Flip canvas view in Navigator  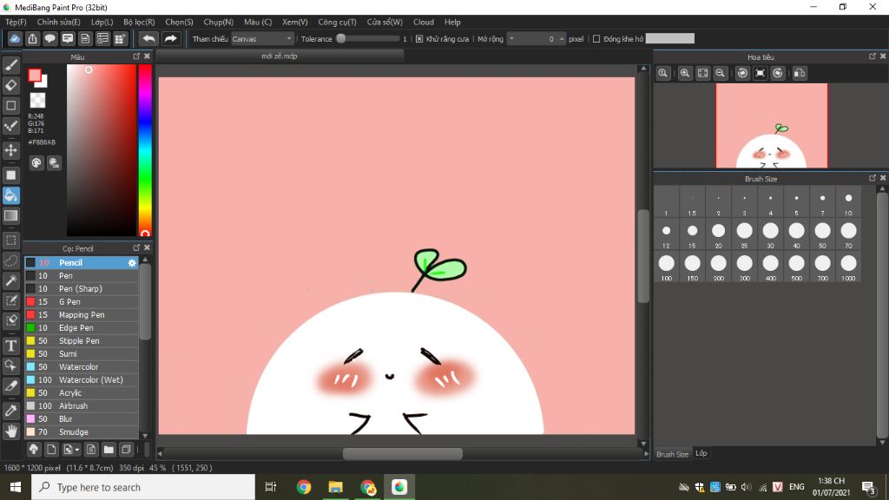point(800,73)
